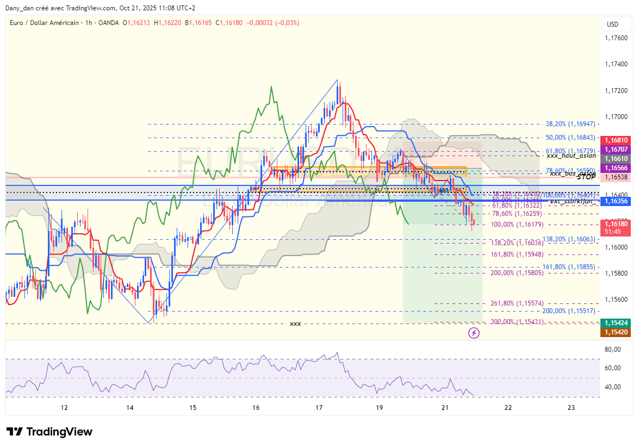Click date 12 on the time axis
The height and width of the screenshot is (448, 639).
pos(64,408)
